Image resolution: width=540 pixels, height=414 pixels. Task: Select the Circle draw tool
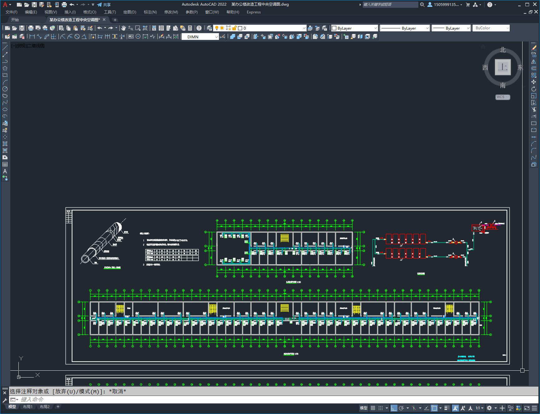5,89
